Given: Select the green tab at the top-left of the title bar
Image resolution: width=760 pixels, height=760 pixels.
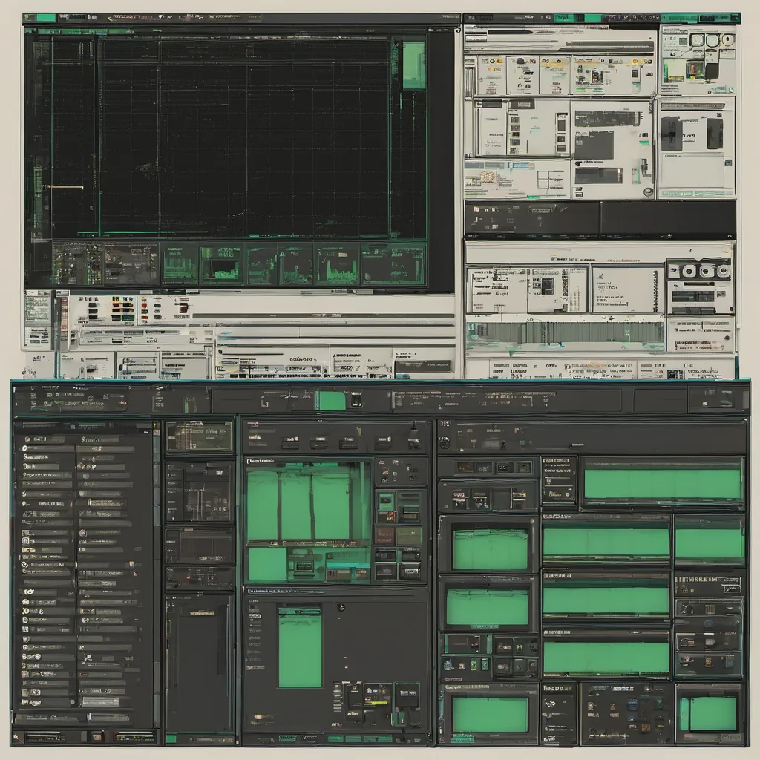Looking at the screenshot, I should click(x=45, y=18).
